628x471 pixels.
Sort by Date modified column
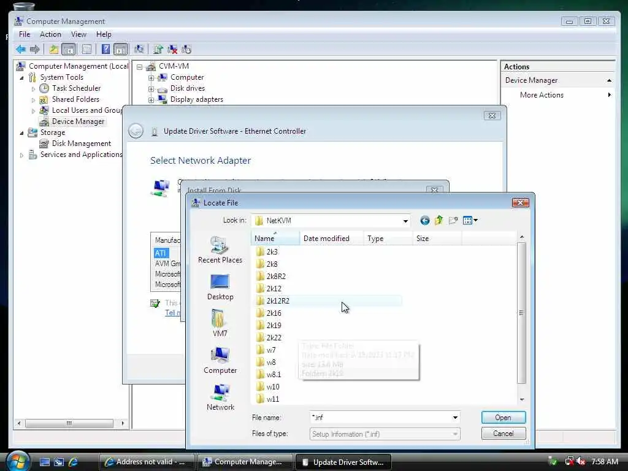pos(331,239)
